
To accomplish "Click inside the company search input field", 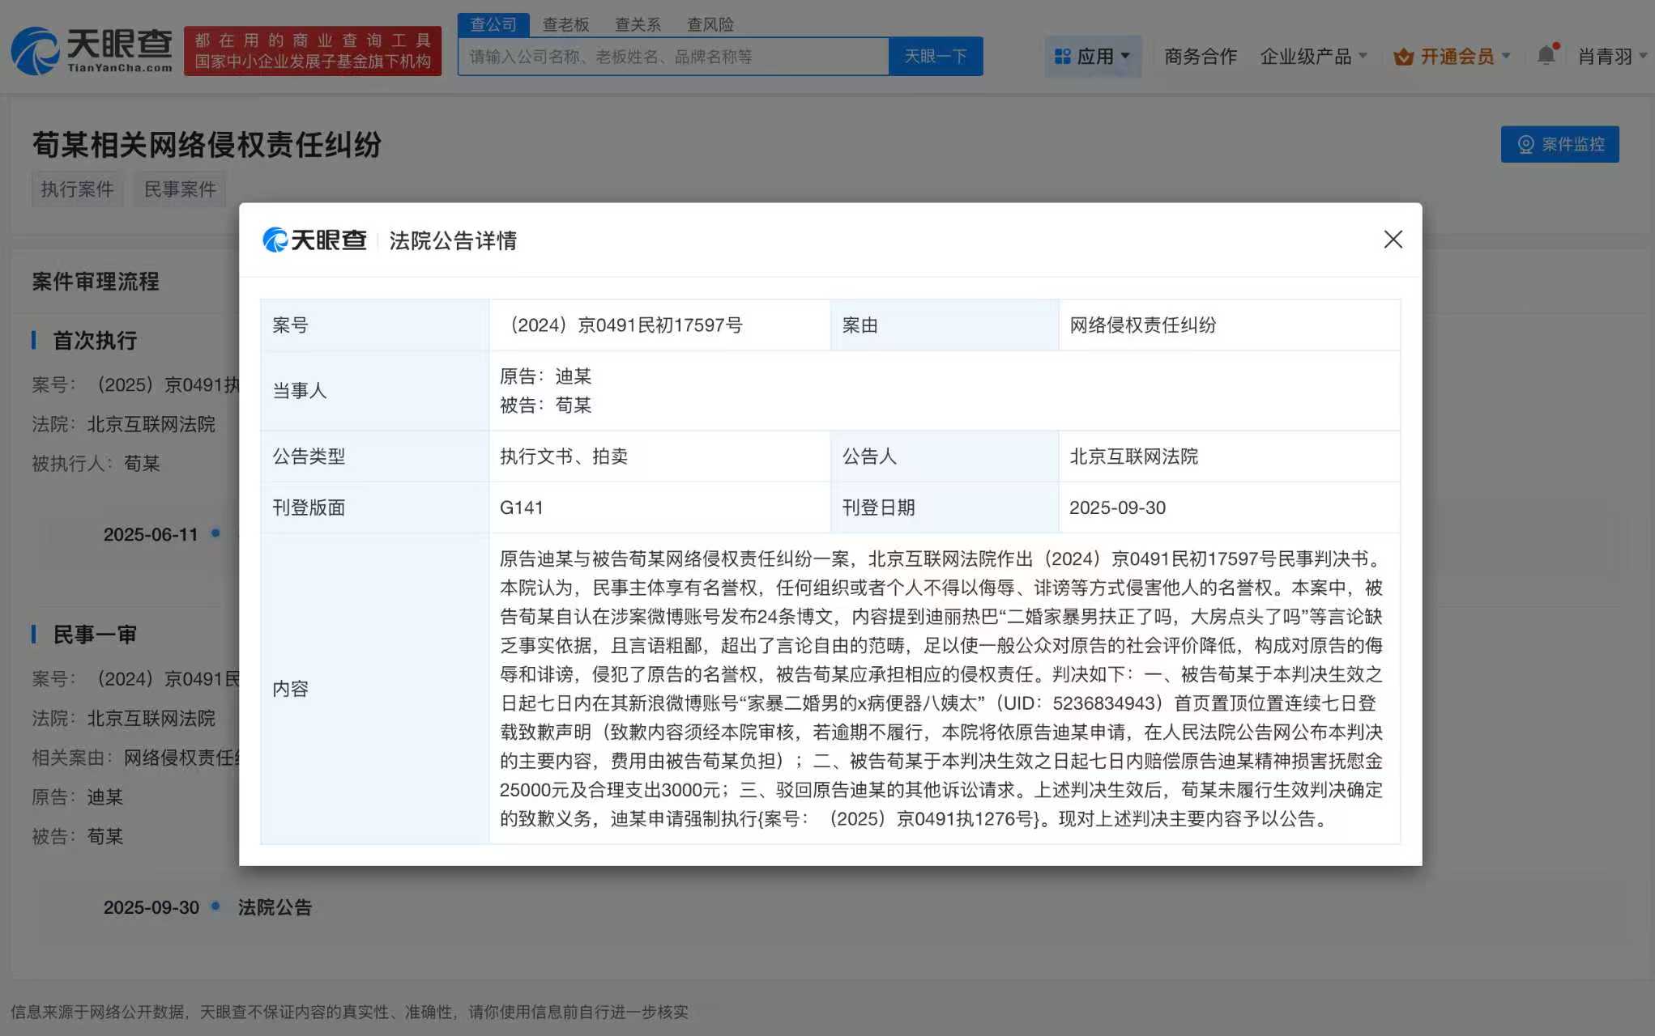I will (672, 56).
